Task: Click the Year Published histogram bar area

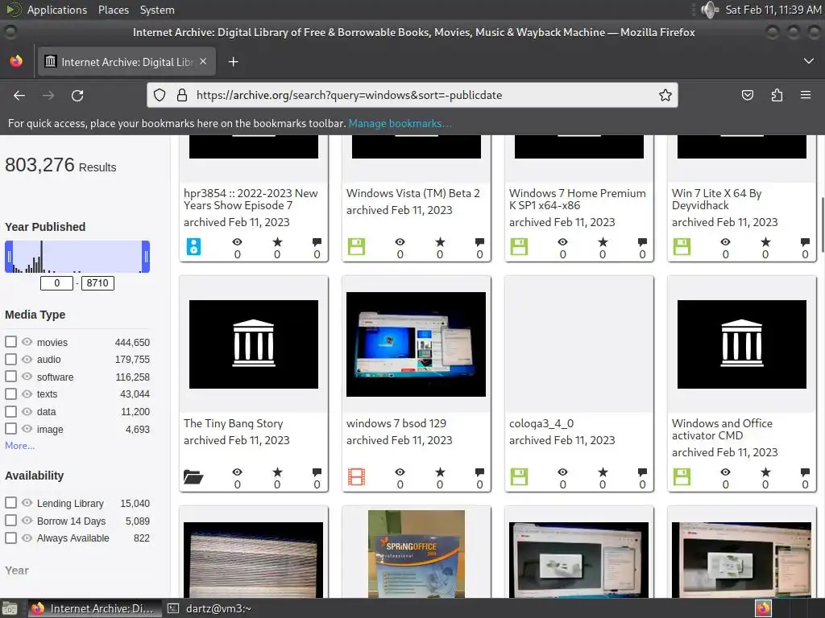Action: [77, 257]
